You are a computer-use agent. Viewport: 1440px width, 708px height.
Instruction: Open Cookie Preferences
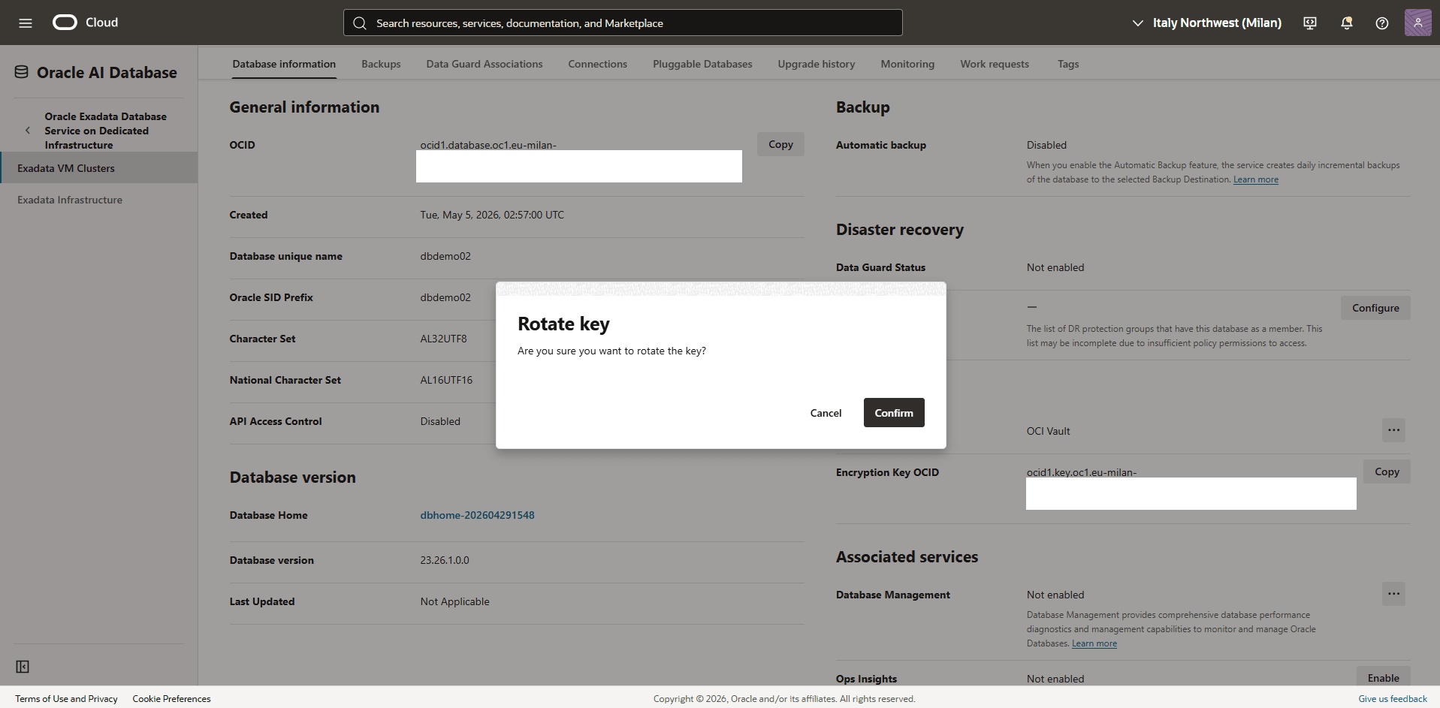(171, 698)
